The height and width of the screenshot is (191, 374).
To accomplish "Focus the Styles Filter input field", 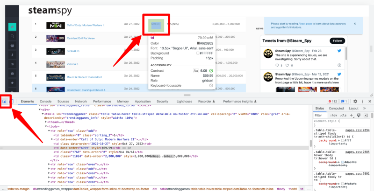I will [320, 116].
